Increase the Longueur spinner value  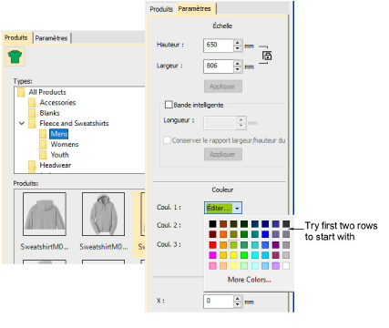pos(241,119)
